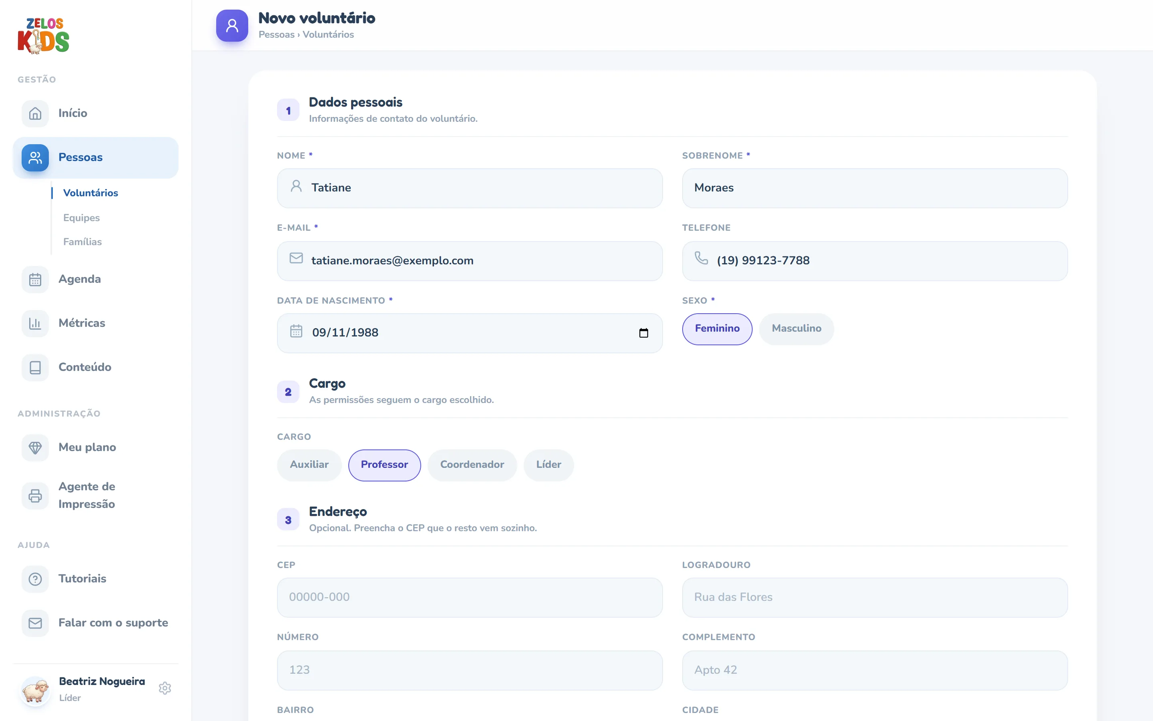The height and width of the screenshot is (721, 1153).
Task: Select Masculino as sexo
Action: pyautogui.click(x=797, y=328)
